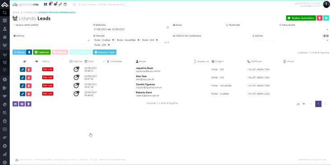The image size is (331, 165).
Task: Change the page size 25 dropdown
Action: coord(301,104)
